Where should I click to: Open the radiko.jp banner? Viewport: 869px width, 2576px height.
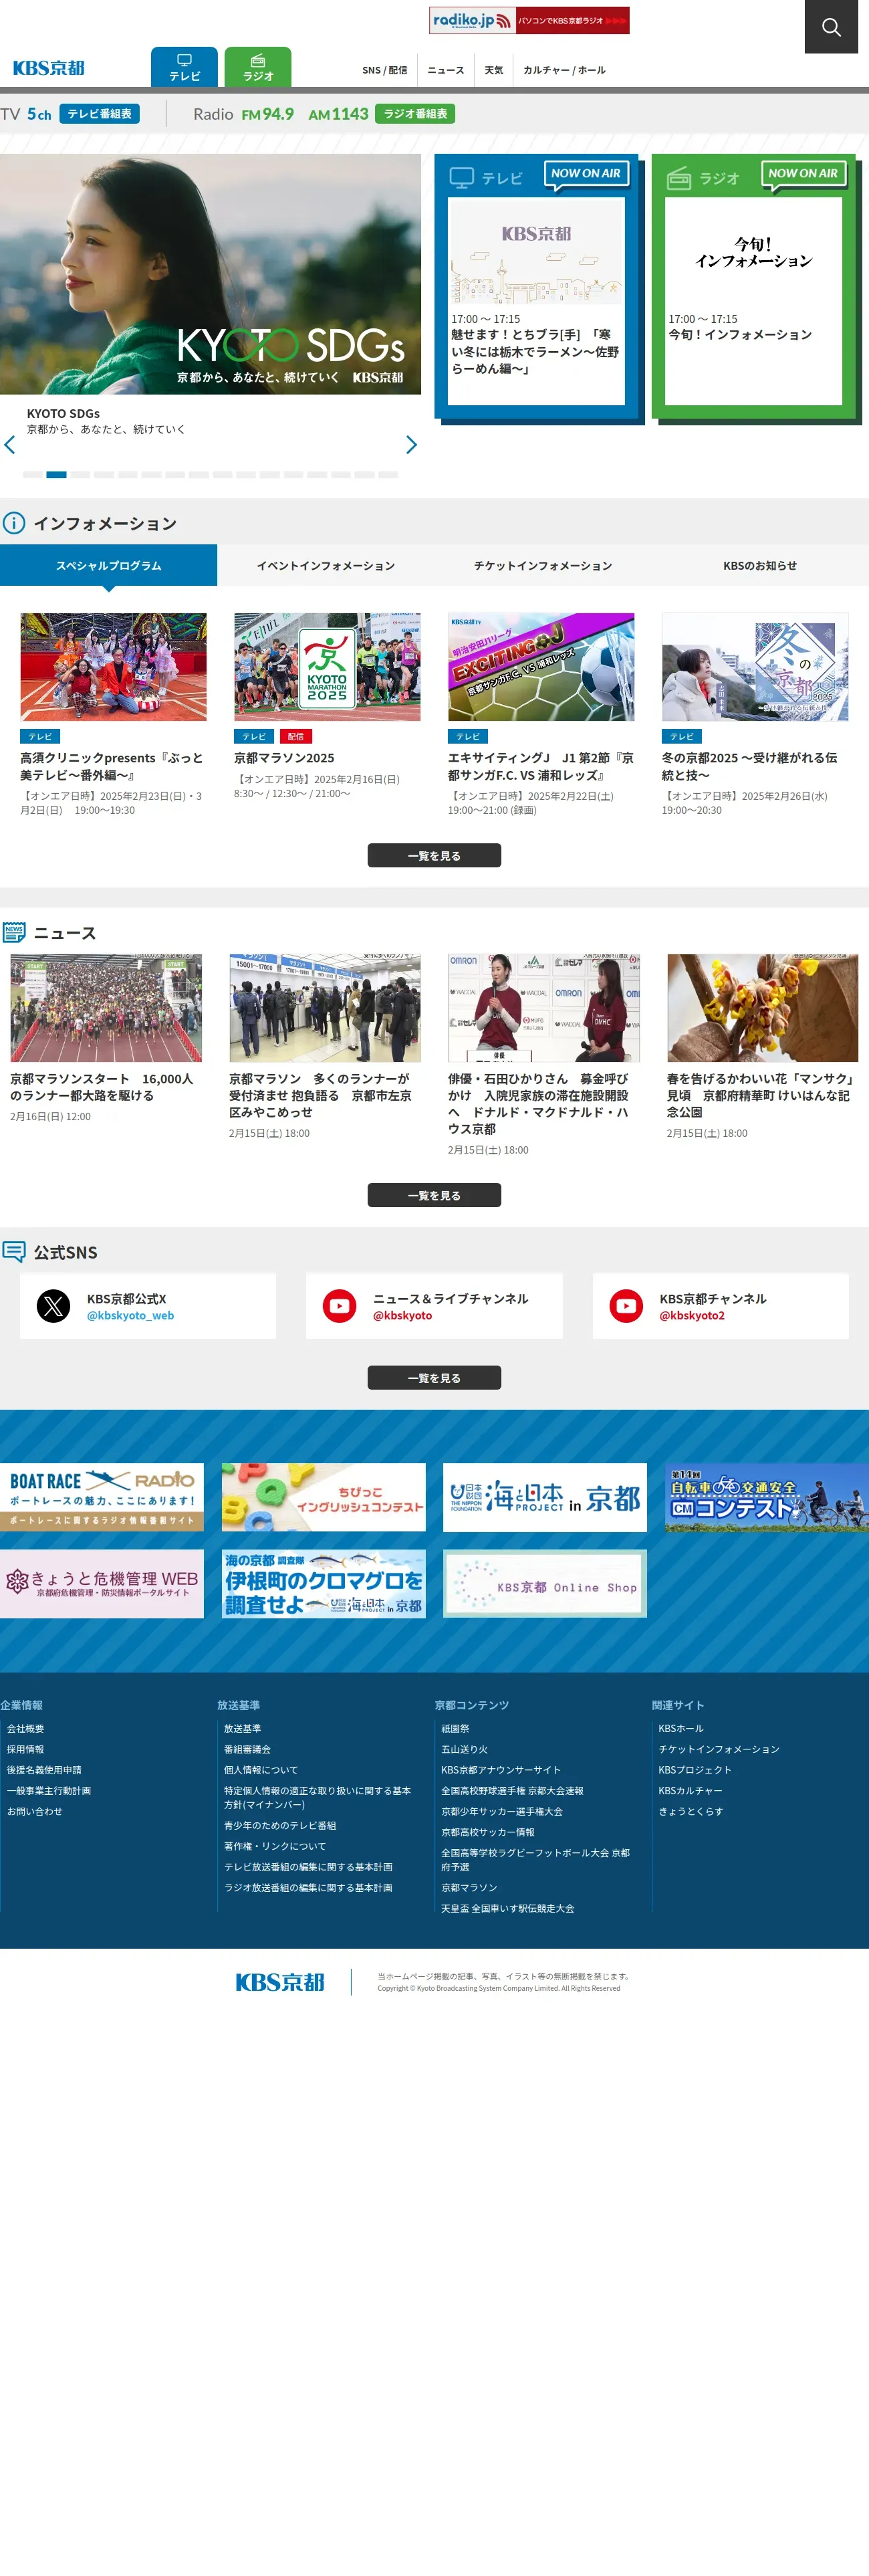click(529, 20)
